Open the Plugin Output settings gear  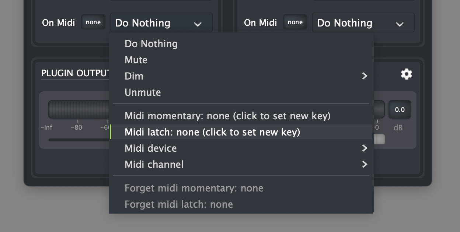point(406,74)
